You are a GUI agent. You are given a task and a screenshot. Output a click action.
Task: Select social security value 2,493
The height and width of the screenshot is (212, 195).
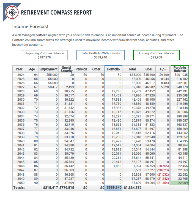coord(70,87)
